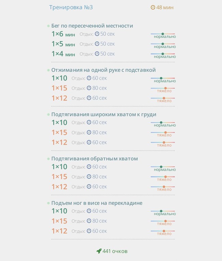Open exercise Отжимания на одной руке с подставкой
This screenshot has width=222, height=261.
[103, 70]
